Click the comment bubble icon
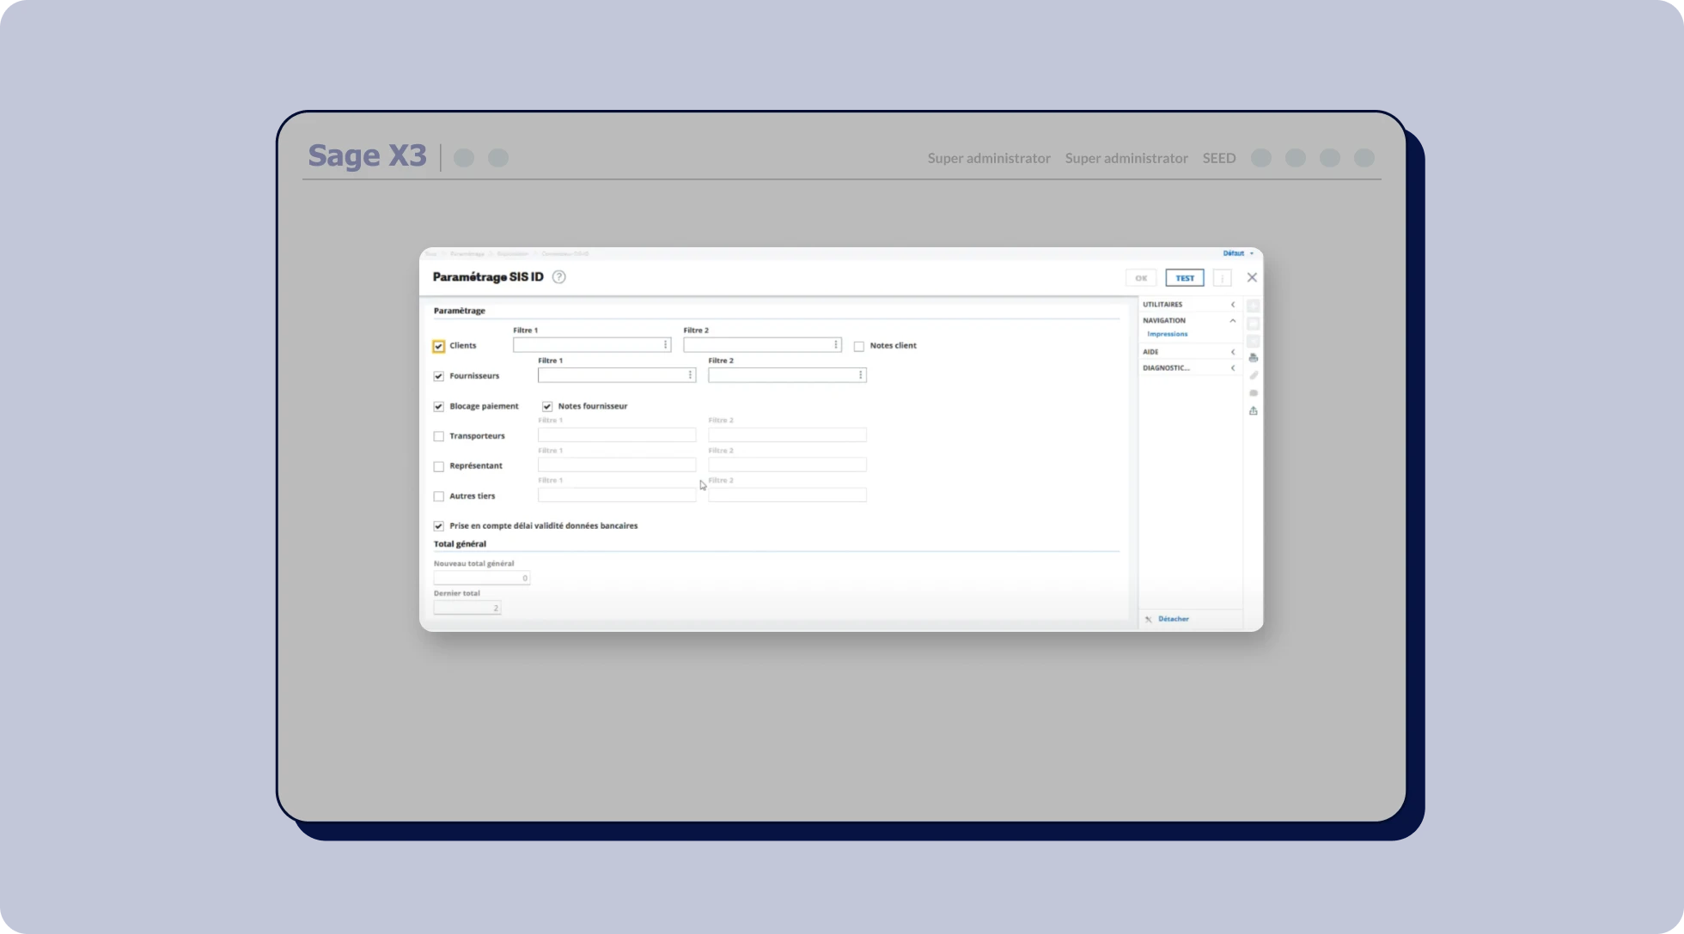The image size is (1684, 934). coord(1253,393)
